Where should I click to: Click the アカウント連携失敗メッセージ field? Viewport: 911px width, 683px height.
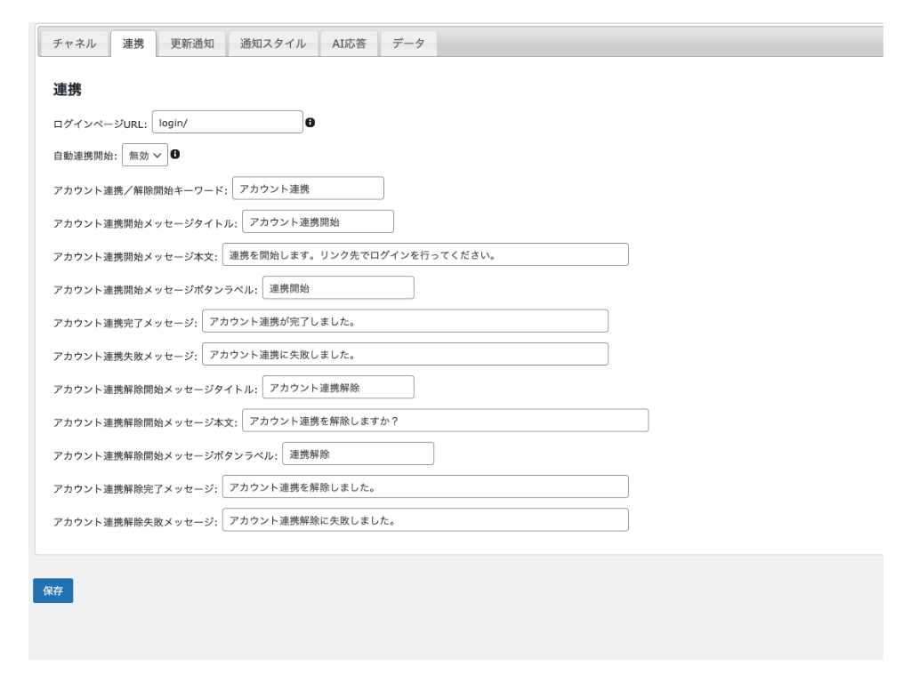point(405,354)
